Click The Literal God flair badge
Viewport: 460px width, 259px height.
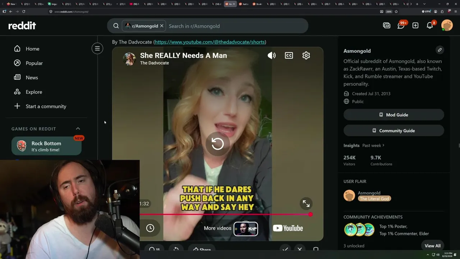coord(374,199)
